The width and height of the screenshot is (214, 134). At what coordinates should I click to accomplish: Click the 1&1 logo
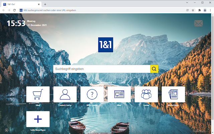pyautogui.click(x=106, y=45)
